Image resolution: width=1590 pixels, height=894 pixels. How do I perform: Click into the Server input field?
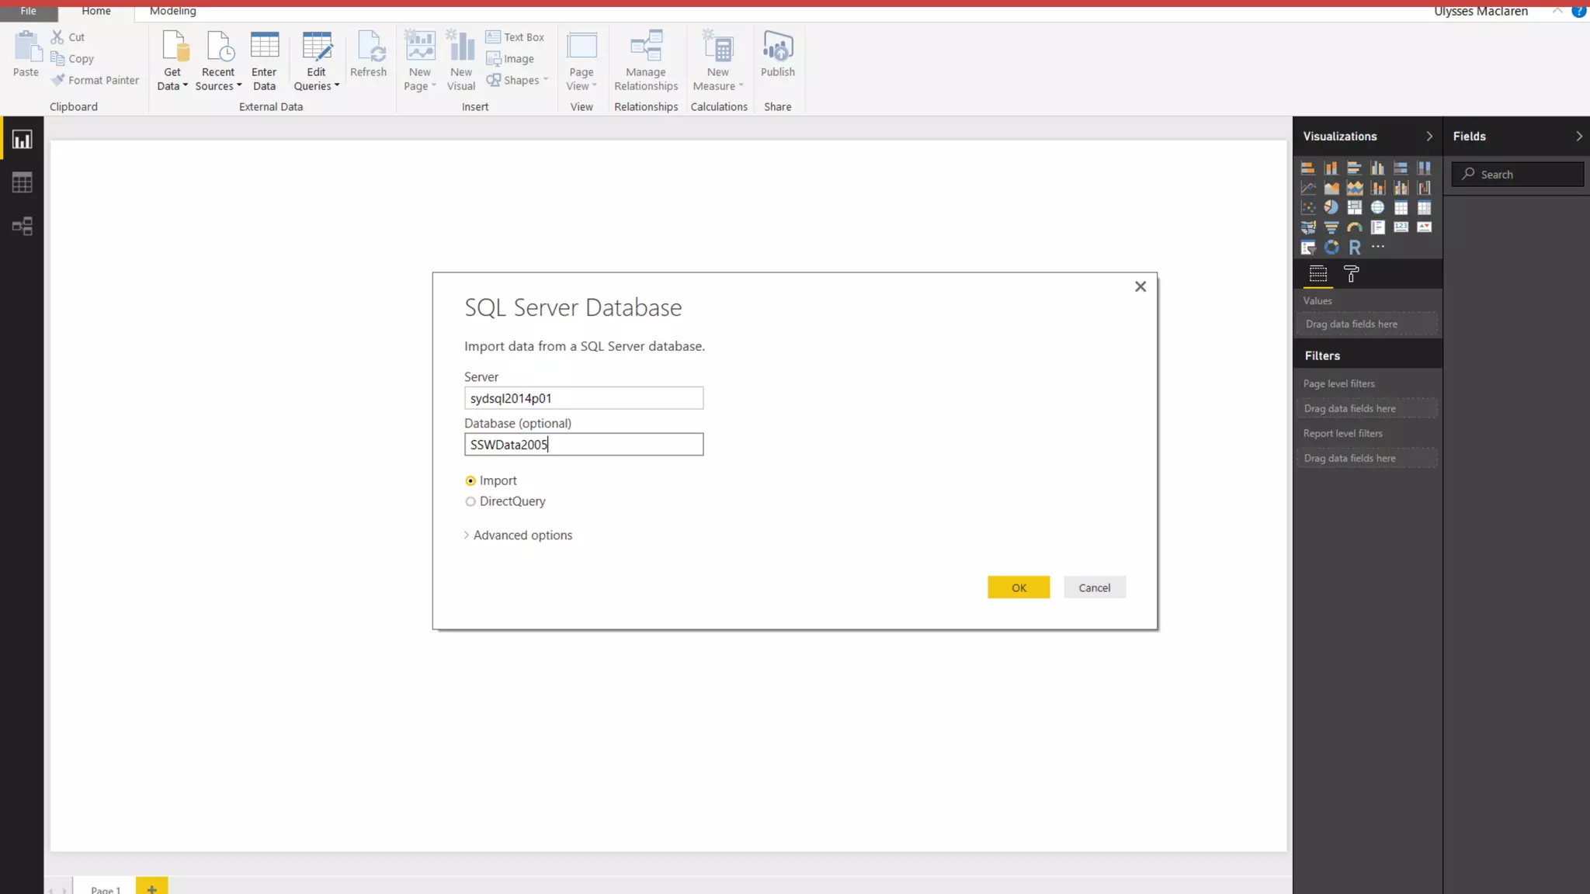583,398
